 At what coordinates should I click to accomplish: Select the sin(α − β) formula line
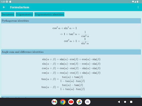click(x=71, y=64)
